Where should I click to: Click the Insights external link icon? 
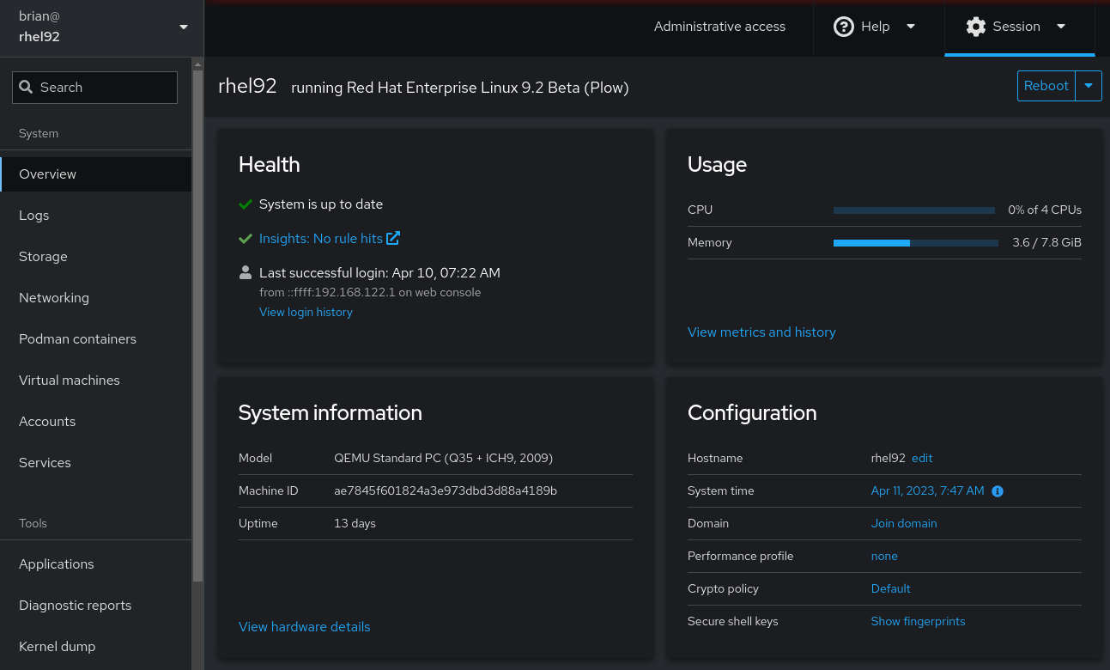[x=393, y=238]
